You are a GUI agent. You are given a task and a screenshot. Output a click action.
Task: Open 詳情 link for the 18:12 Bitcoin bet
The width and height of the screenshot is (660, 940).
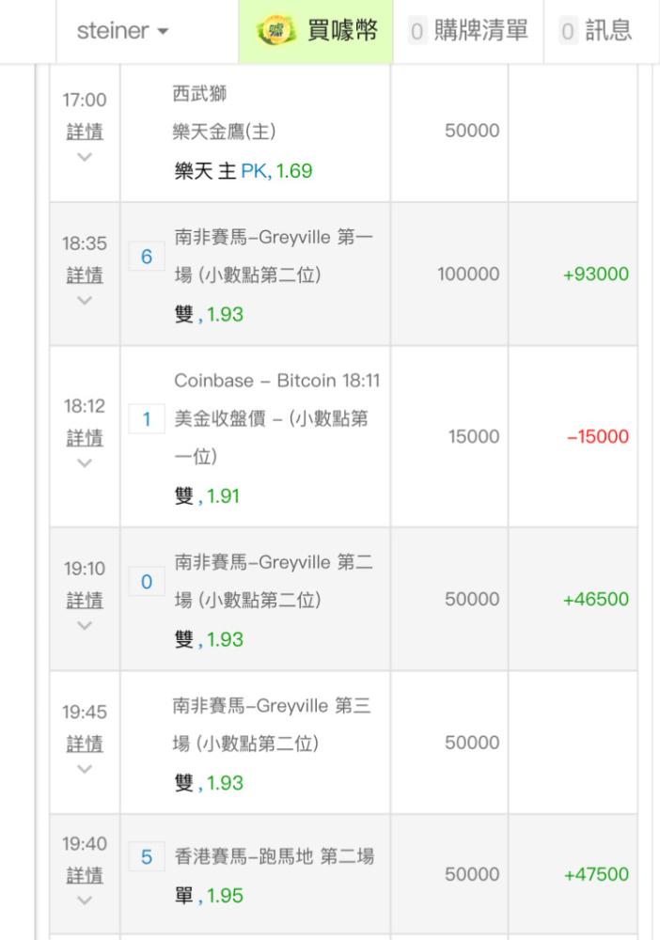[x=85, y=438]
